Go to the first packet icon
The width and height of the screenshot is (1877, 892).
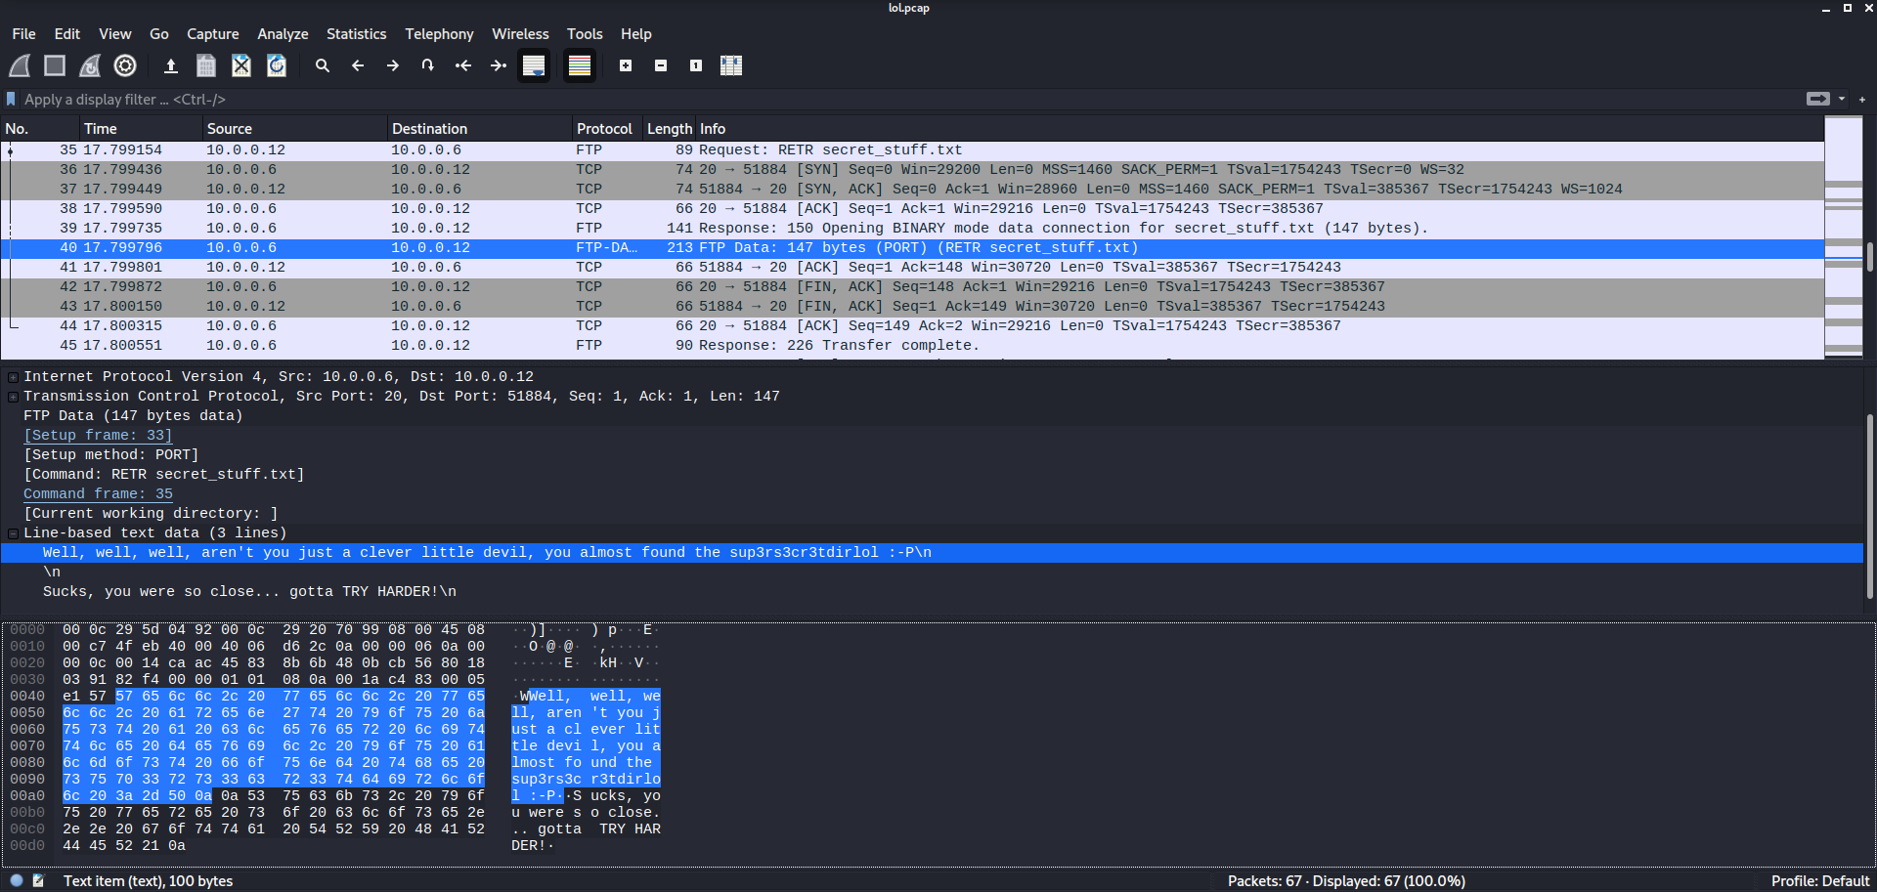click(x=463, y=64)
